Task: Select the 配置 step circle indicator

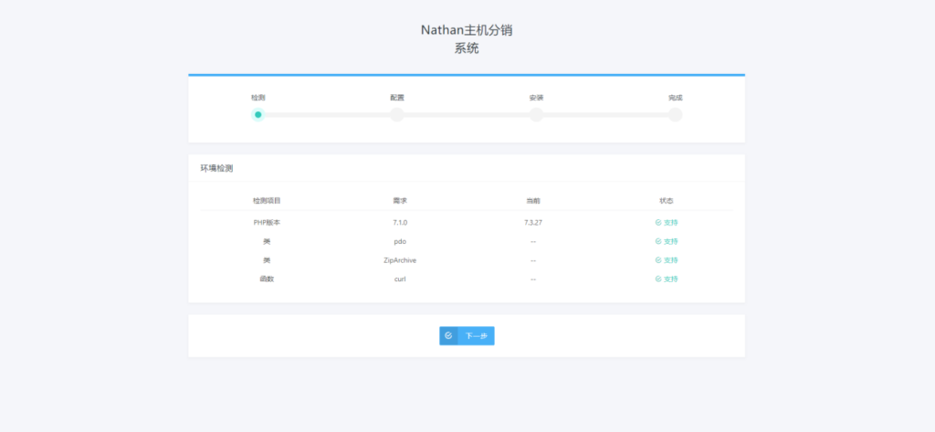Action: [x=397, y=114]
